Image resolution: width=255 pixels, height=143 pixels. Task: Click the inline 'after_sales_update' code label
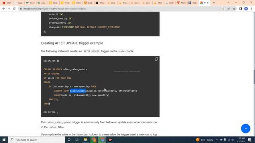tap(59, 122)
